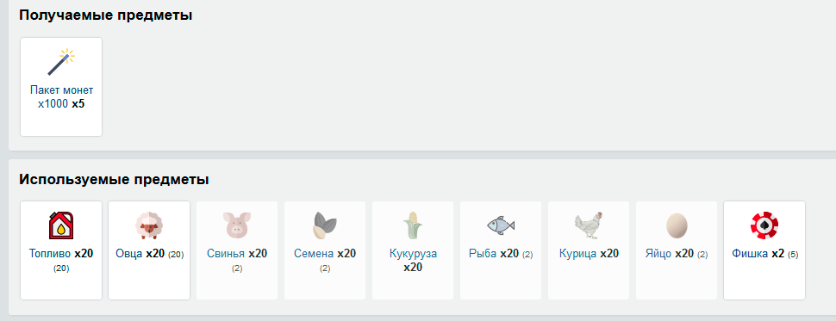Click the egg icon
The image size is (836, 321).
coord(677,225)
